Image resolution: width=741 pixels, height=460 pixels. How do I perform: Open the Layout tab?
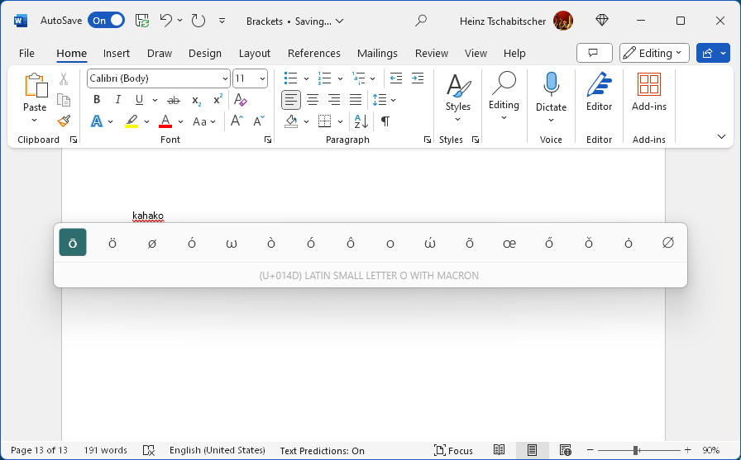[254, 54]
